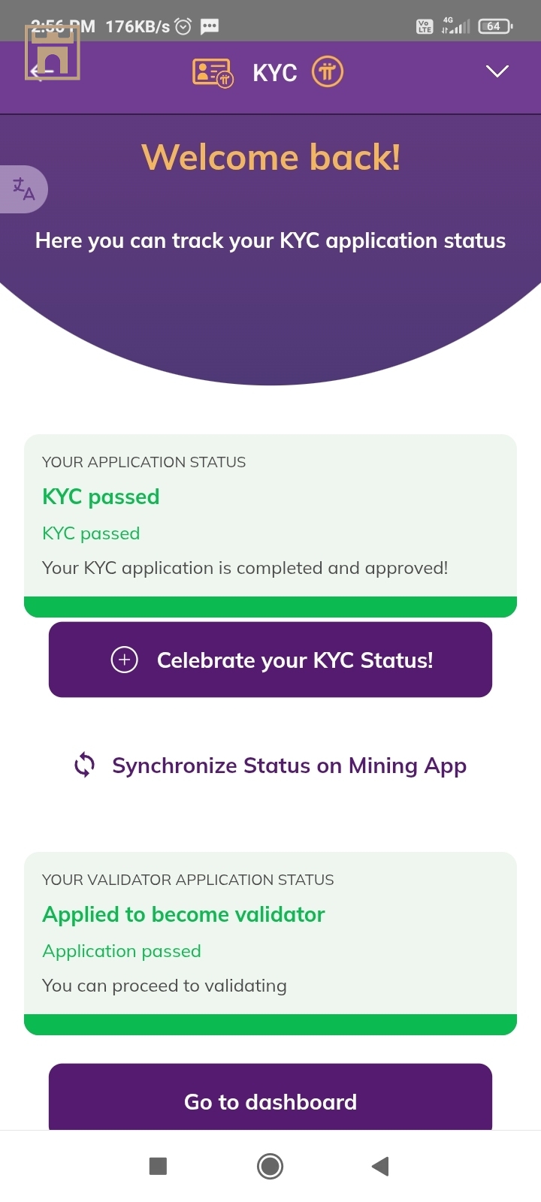Click the Pi coin logo icon
This screenshot has width=541, height=1202.
point(328,72)
